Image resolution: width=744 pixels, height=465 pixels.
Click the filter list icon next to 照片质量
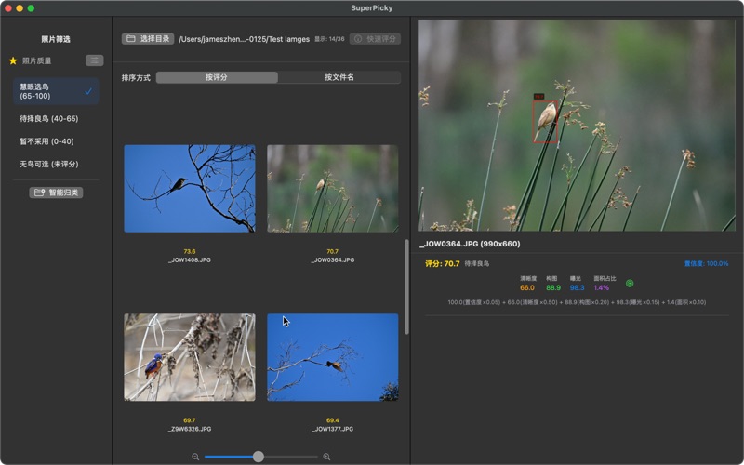[94, 60]
